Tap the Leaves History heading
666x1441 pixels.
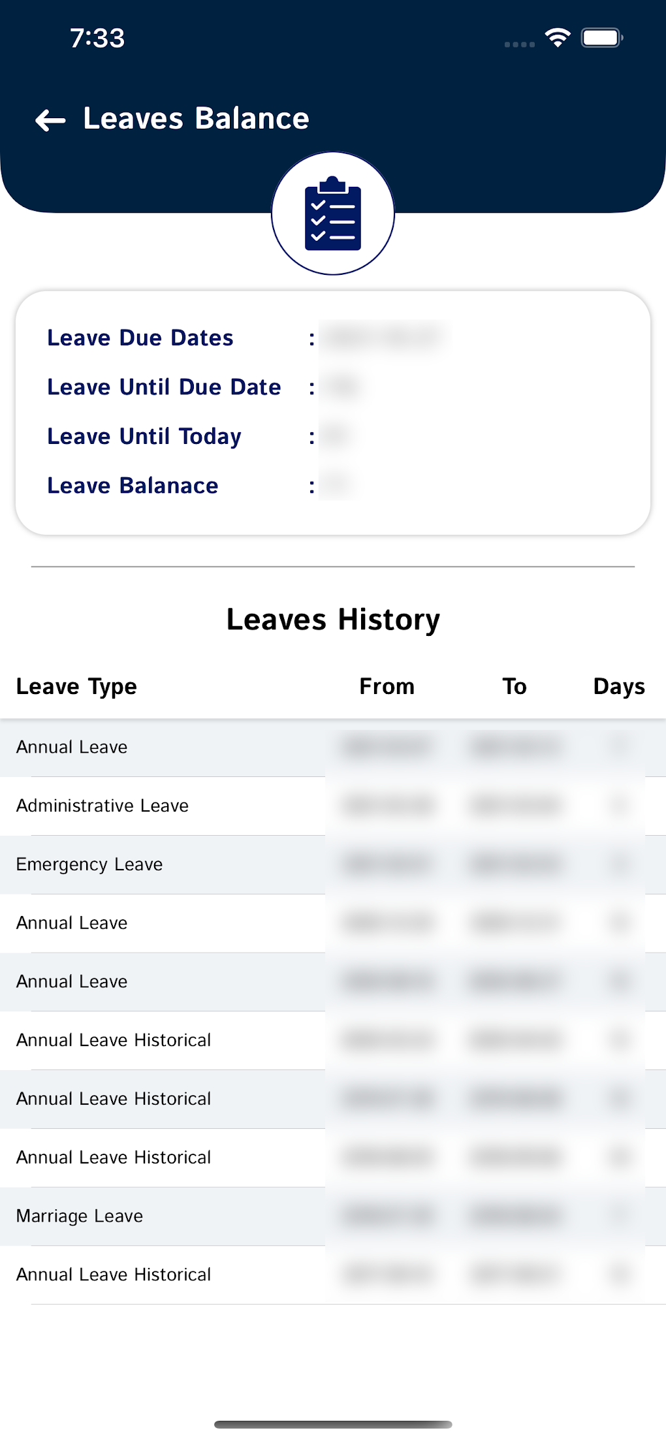pyautogui.click(x=333, y=620)
